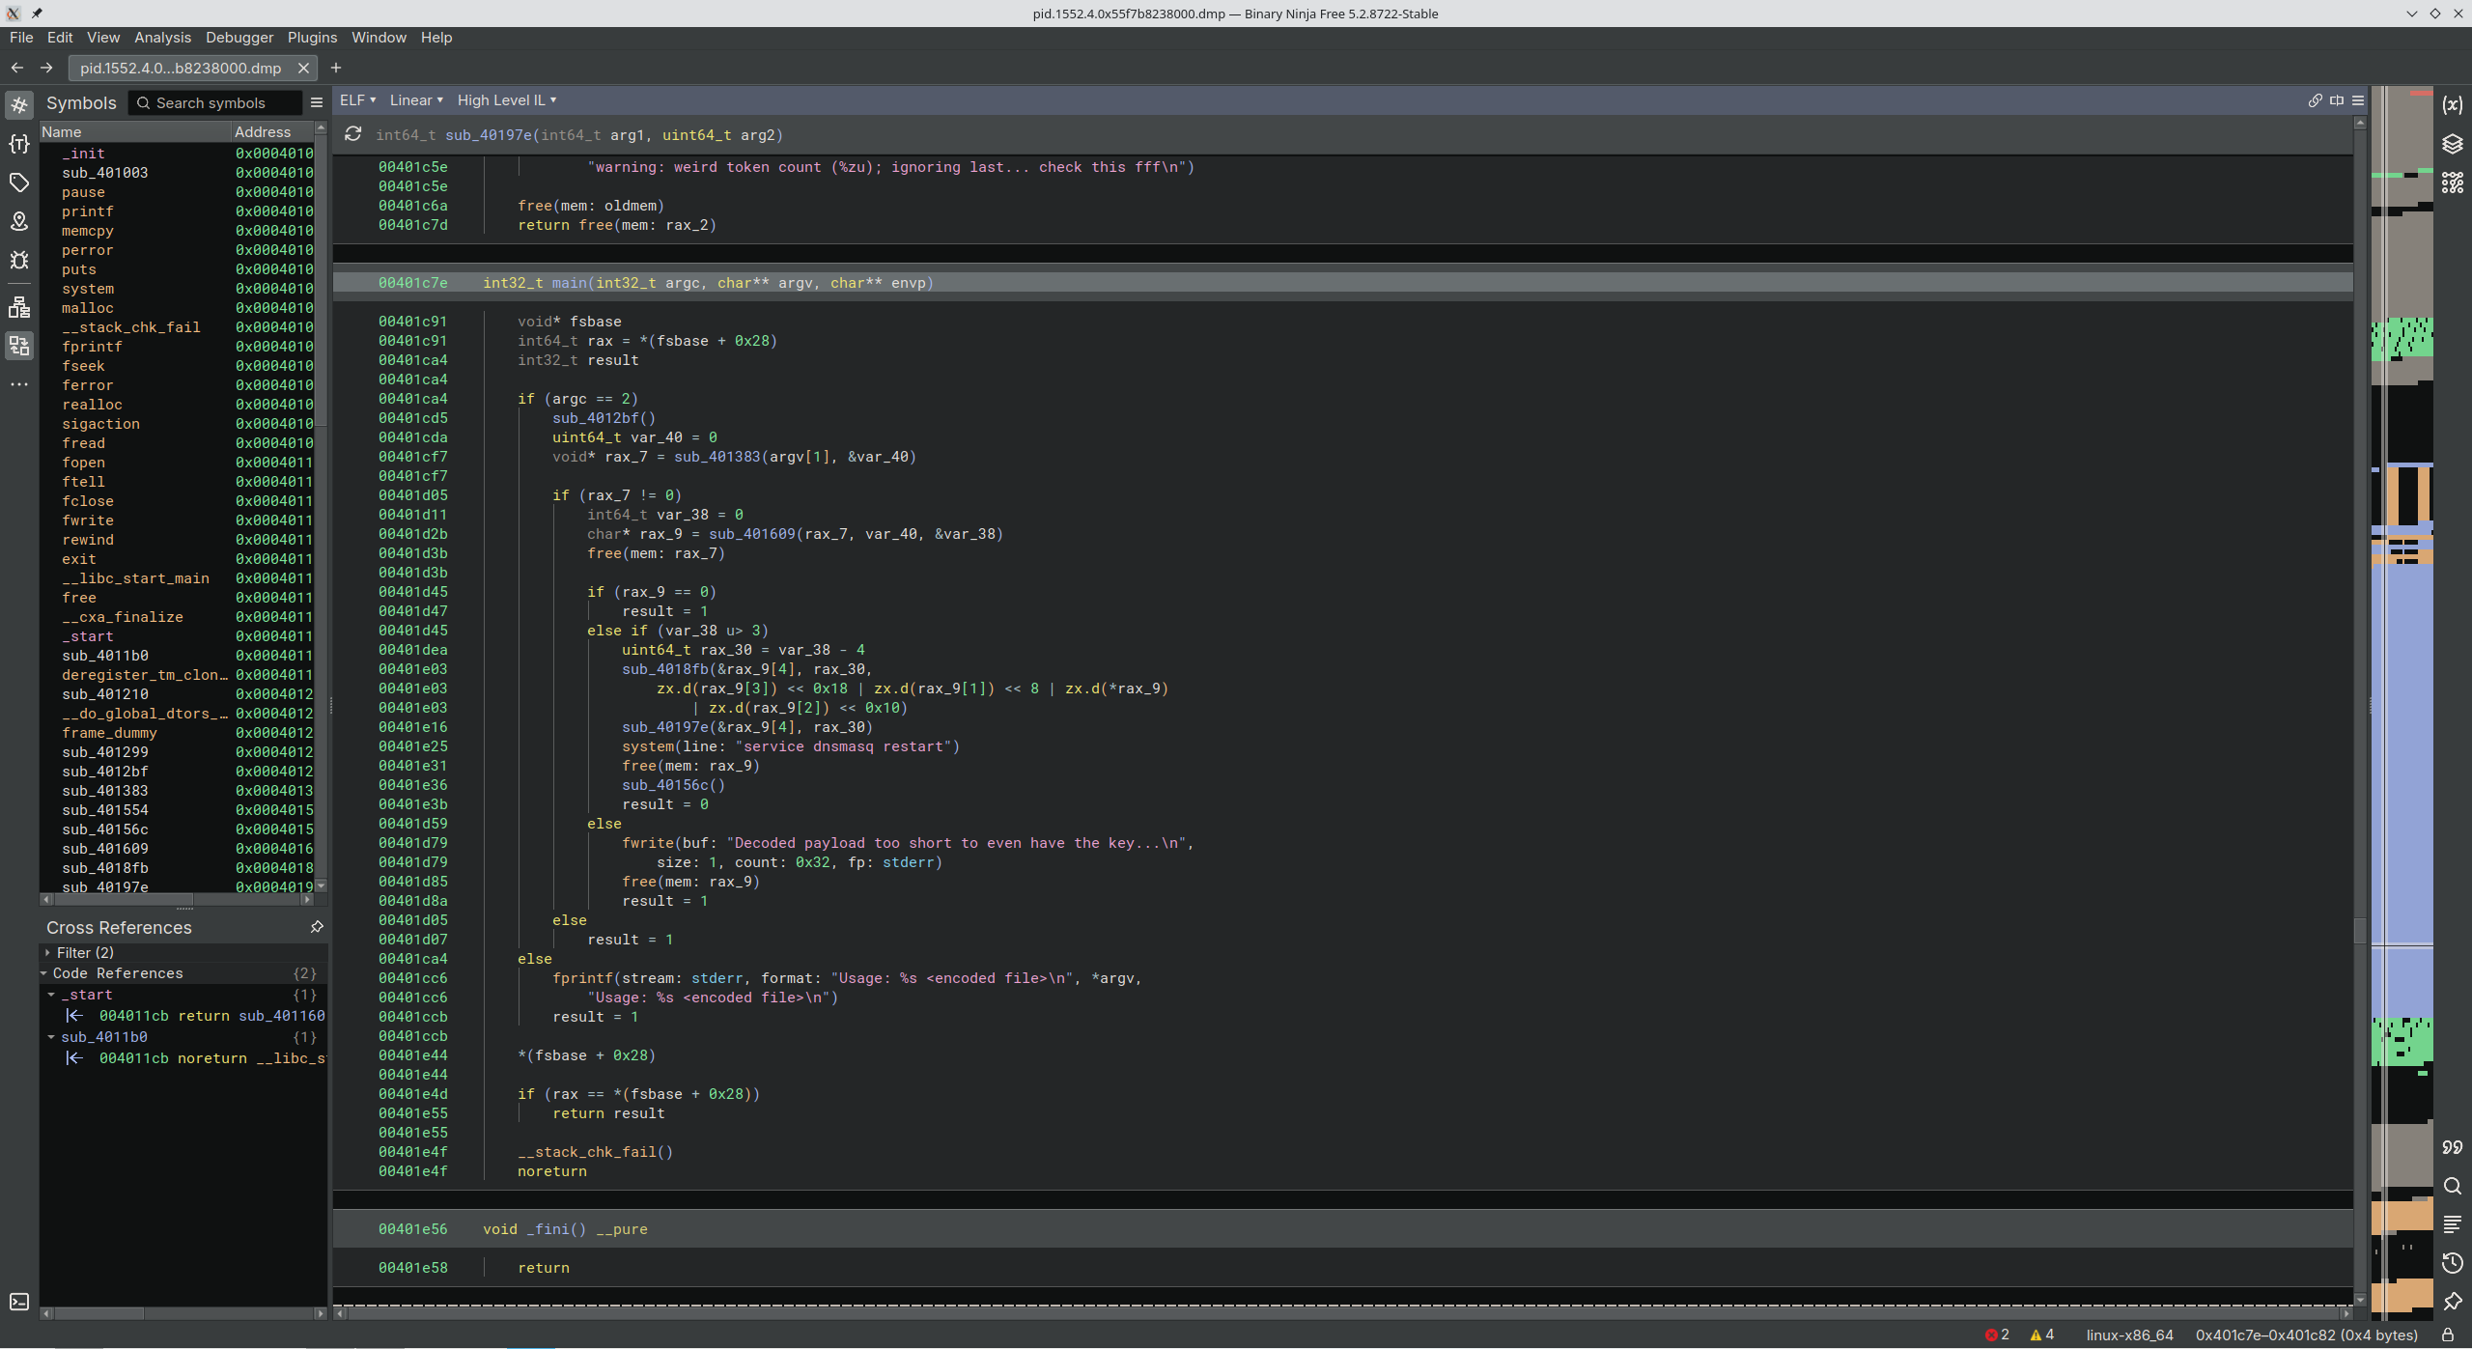Navigate forward with the right arrow
Image resolution: width=2472 pixels, height=1349 pixels.
point(46,68)
